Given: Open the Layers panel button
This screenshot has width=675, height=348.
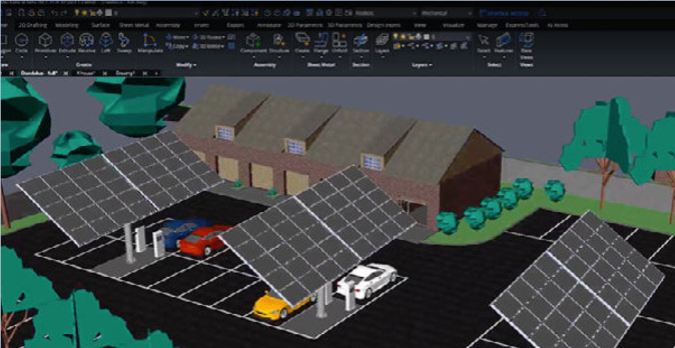Looking at the screenshot, I should click(x=382, y=44).
